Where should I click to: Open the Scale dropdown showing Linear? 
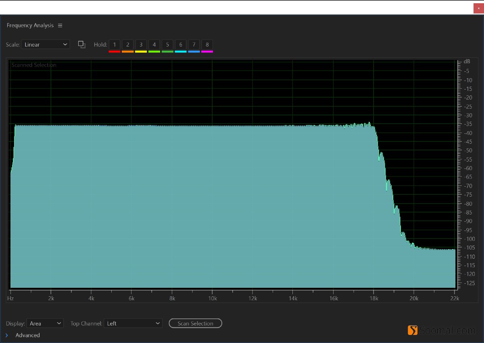click(x=45, y=44)
